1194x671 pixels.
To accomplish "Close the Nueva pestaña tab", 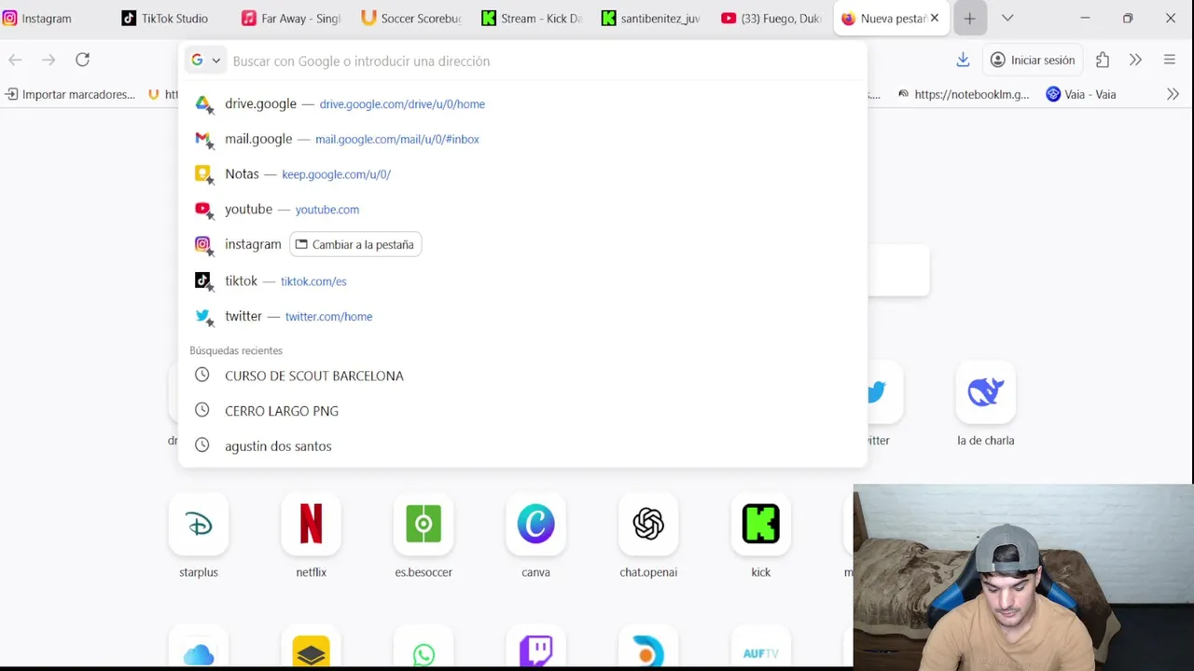I will pos(934,18).
